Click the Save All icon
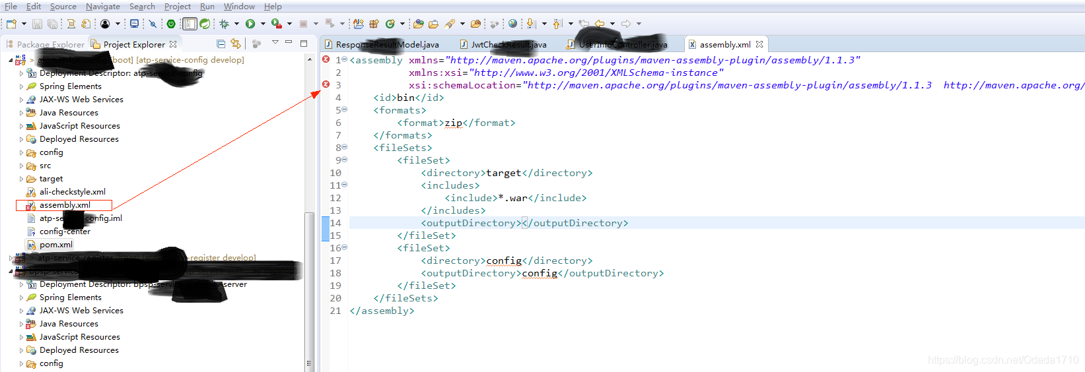 pos(52,24)
